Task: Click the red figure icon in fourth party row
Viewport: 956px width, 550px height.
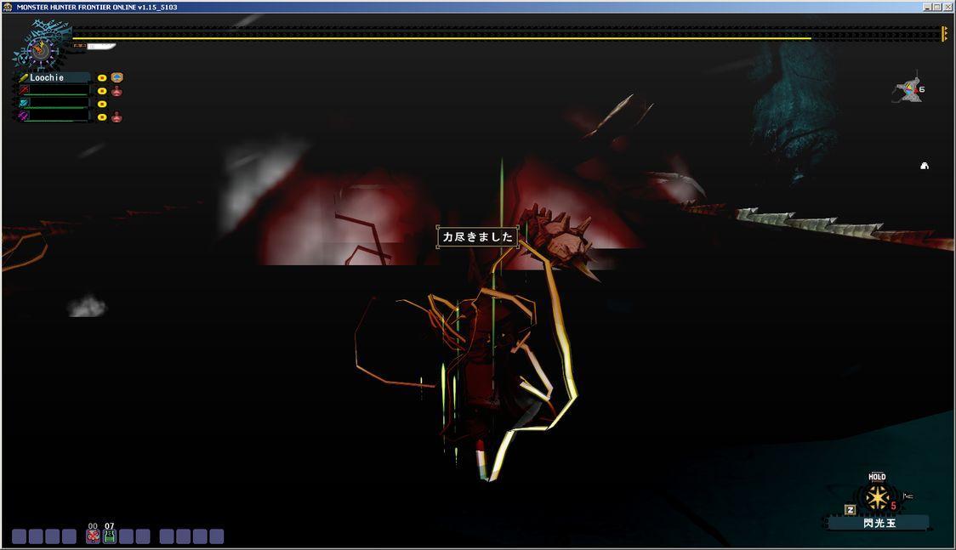Action: point(117,117)
